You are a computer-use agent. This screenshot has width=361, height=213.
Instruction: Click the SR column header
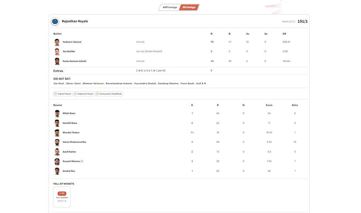tap(284, 34)
